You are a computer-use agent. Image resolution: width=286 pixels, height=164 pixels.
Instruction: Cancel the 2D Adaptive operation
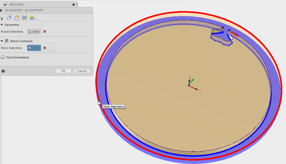click(x=82, y=71)
